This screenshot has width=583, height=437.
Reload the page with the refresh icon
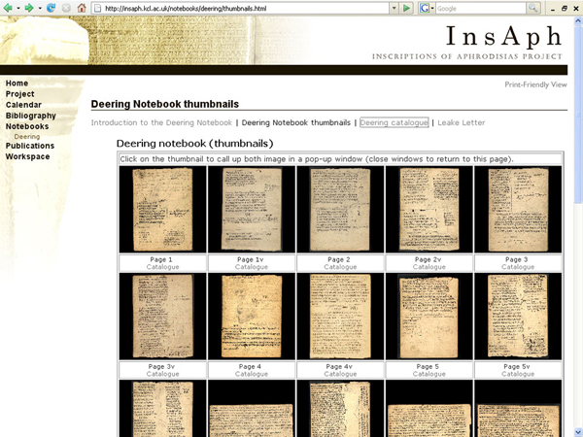[51, 8]
